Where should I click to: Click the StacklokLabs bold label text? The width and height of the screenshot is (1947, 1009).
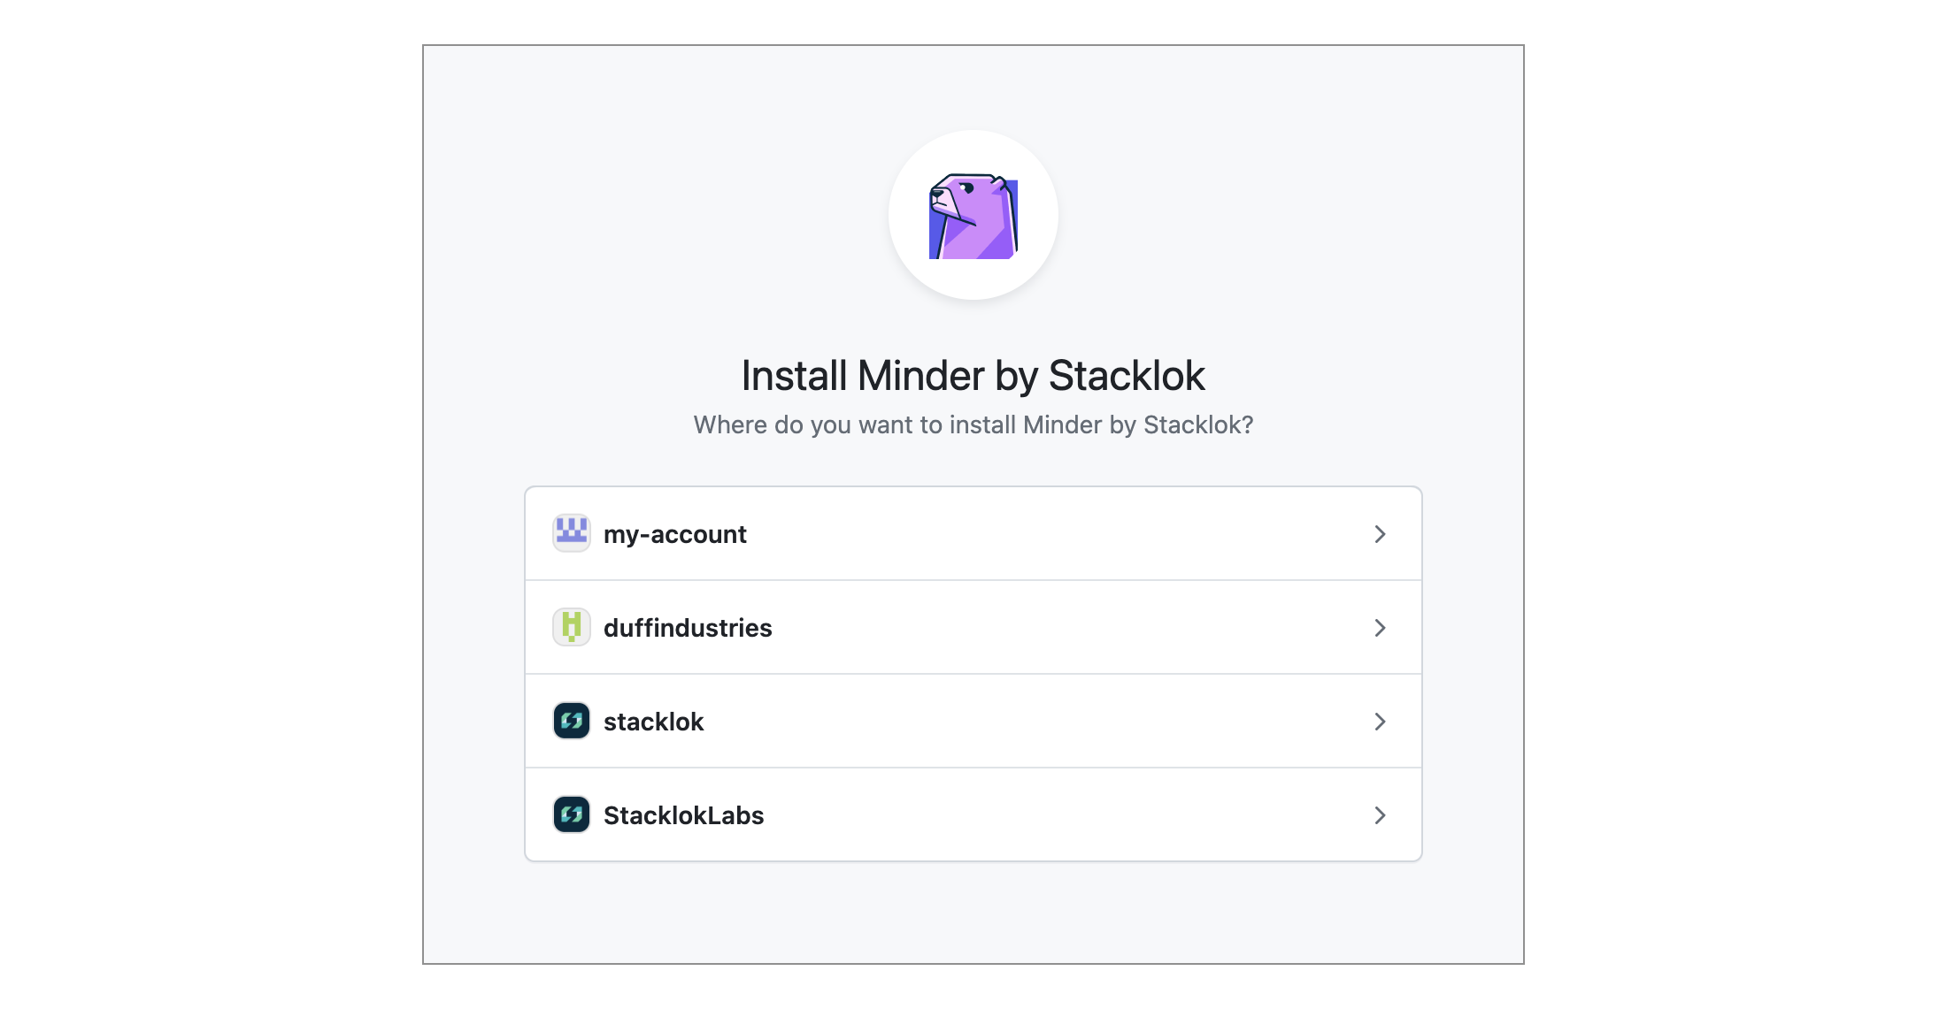click(683, 814)
